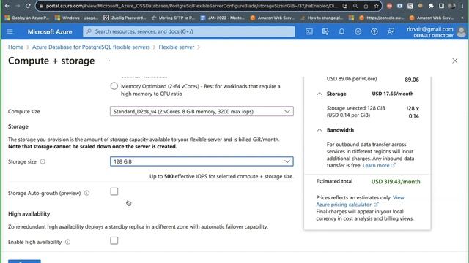Check the Enable high availability checkbox
The height and width of the screenshot is (263, 469).
coord(114,240)
